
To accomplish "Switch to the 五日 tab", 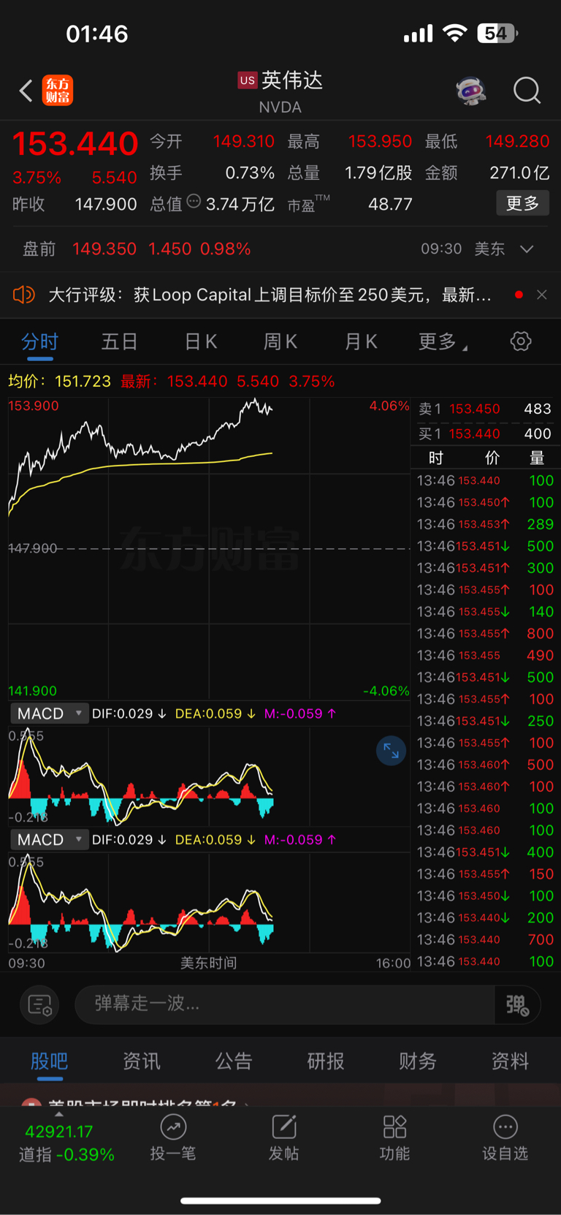I will tap(120, 341).
